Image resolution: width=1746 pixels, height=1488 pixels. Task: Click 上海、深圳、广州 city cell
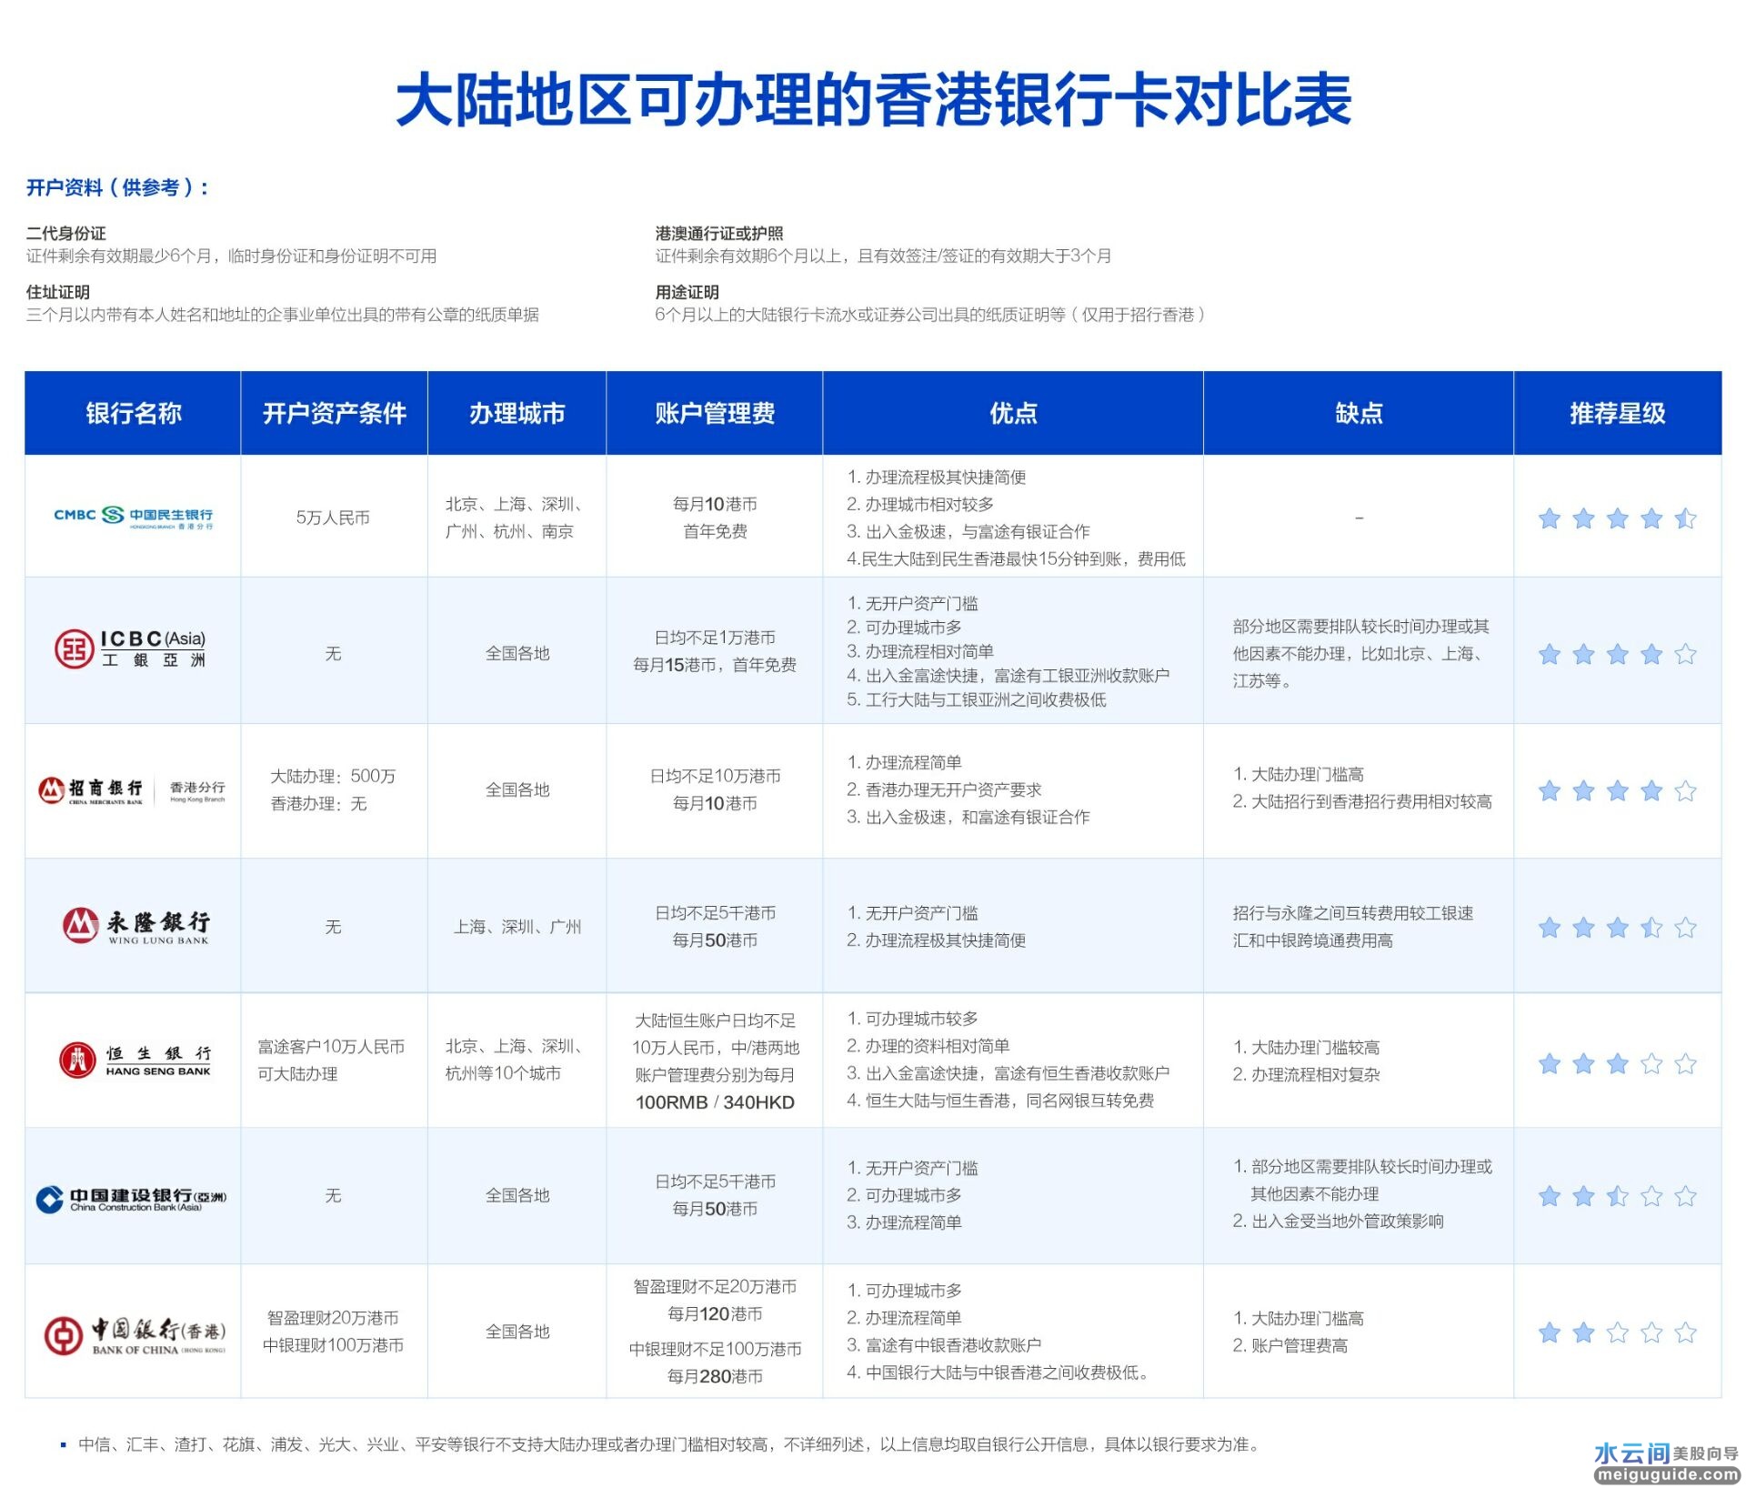517,927
